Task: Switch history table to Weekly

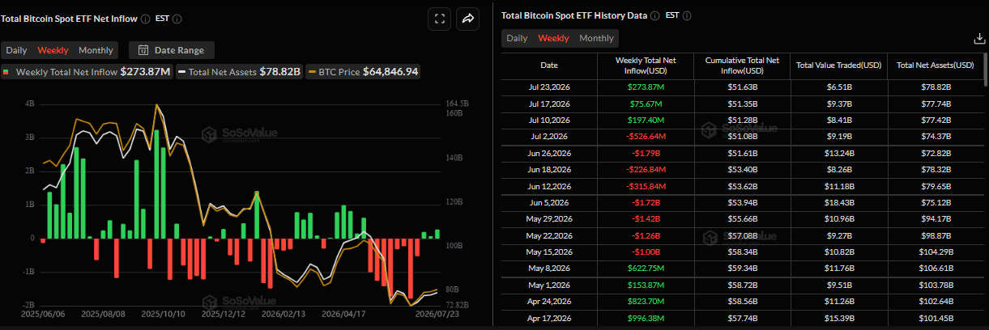Action: pyautogui.click(x=554, y=38)
